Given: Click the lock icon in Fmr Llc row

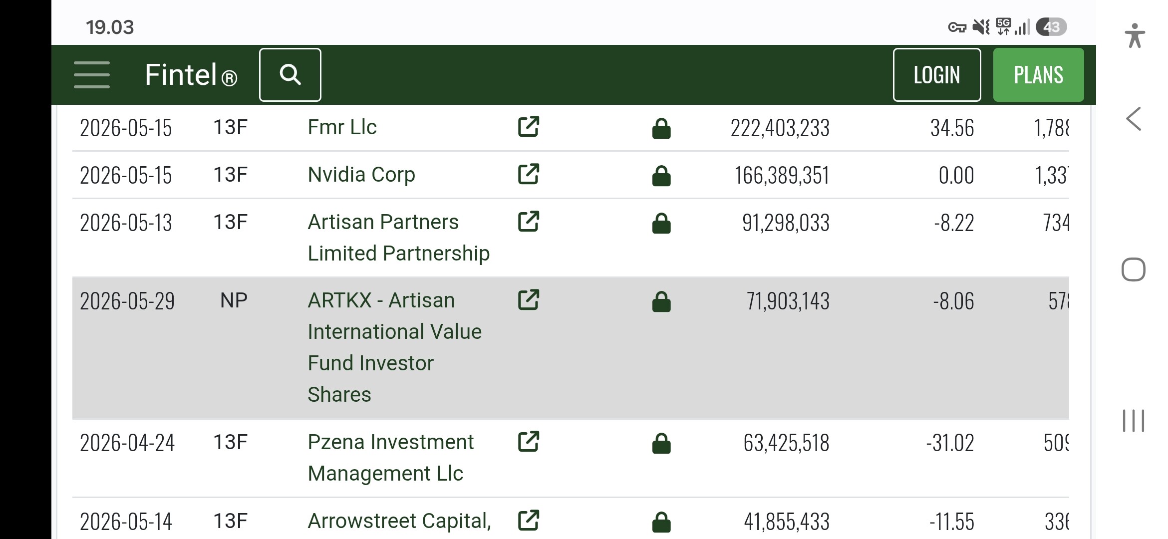Looking at the screenshot, I should pyautogui.click(x=661, y=128).
